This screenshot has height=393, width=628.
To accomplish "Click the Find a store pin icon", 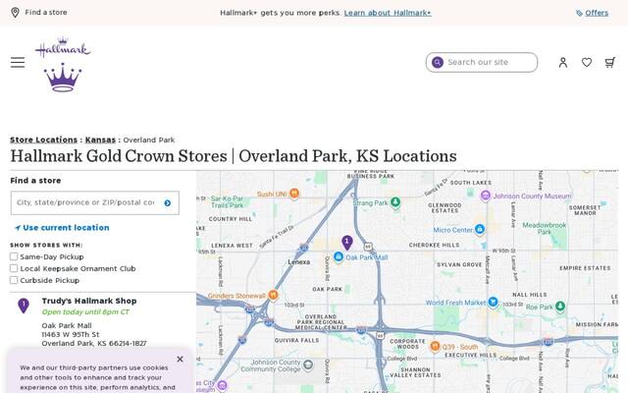I will (15, 13).
